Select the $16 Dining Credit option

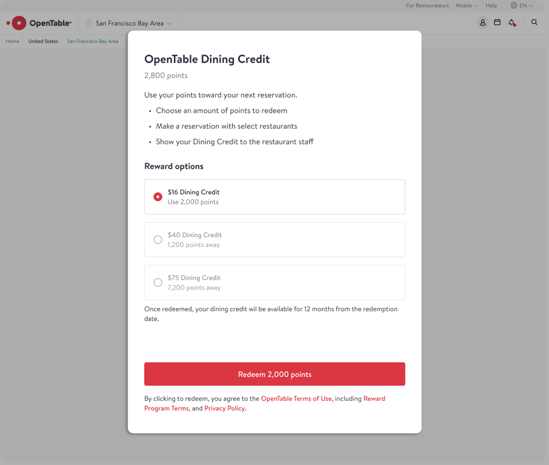click(x=274, y=197)
